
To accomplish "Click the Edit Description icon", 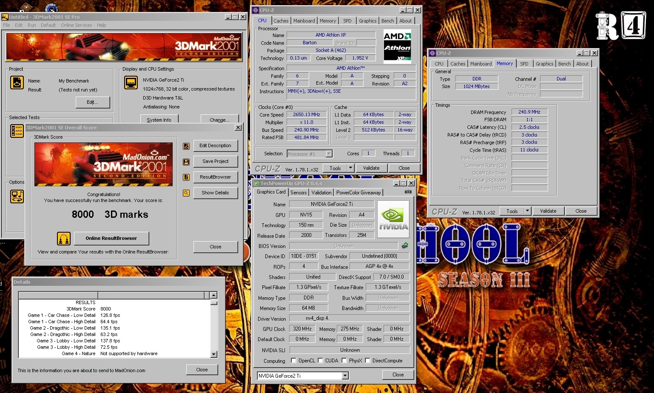I will point(186,146).
